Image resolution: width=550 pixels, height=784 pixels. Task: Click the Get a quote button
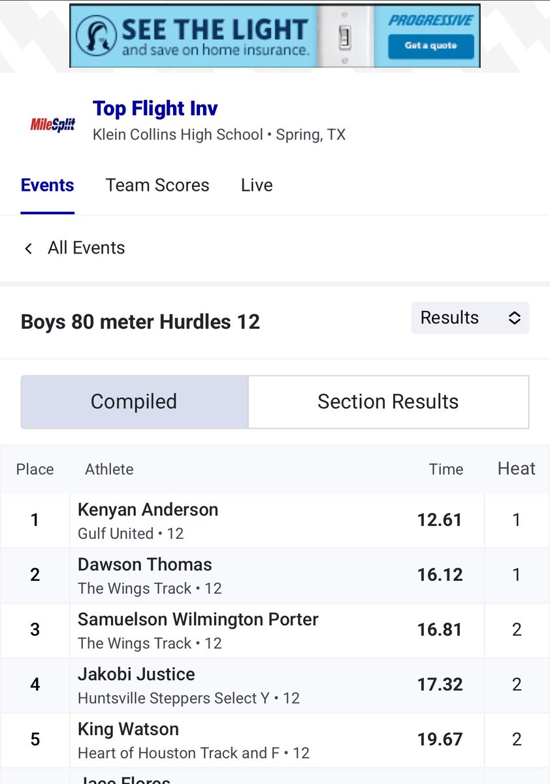pyautogui.click(x=430, y=46)
